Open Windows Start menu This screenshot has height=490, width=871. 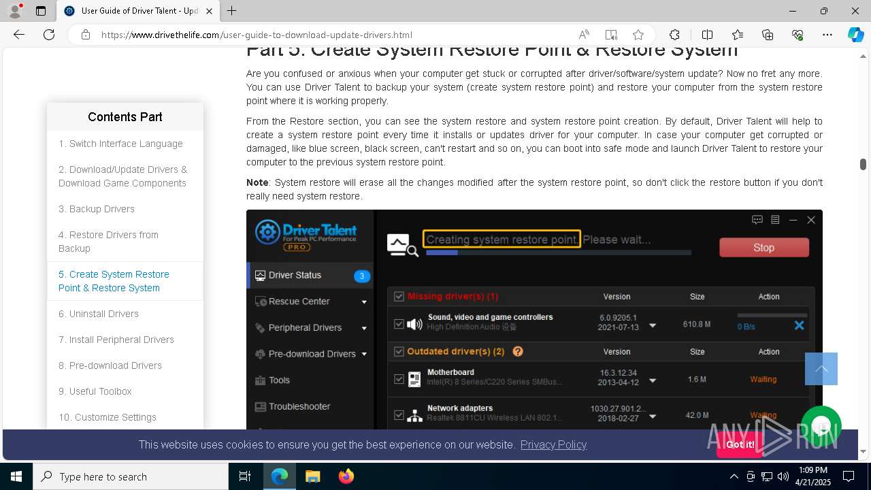pos(16,476)
